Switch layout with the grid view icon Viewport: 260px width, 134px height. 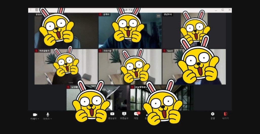tap(37, 10)
